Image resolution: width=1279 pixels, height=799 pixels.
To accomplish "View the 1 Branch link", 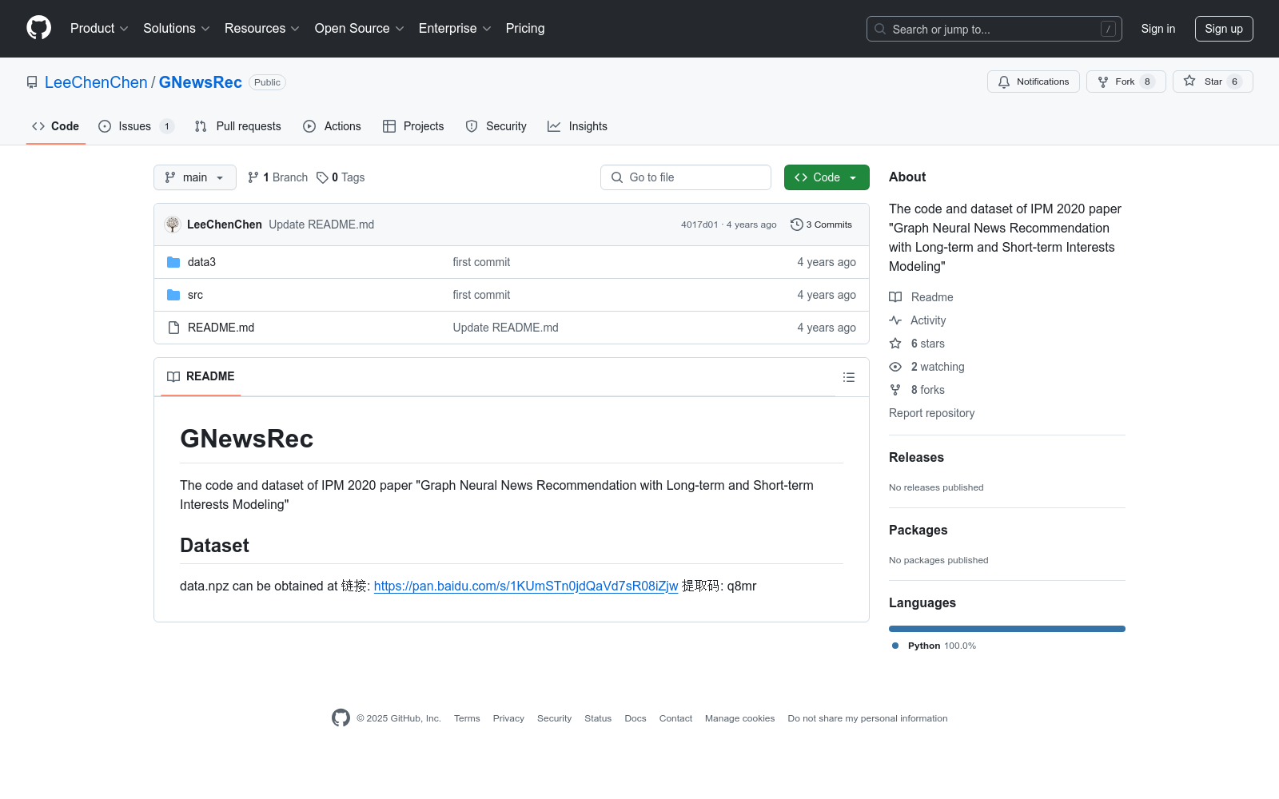I will click(x=277, y=177).
